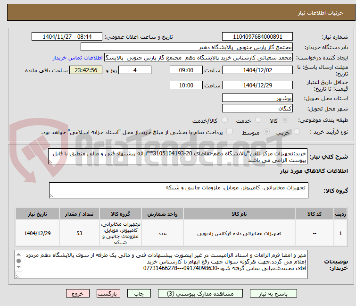Click the بوشهر province field
Screen dimensions: 356x306
click(x=257, y=98)
